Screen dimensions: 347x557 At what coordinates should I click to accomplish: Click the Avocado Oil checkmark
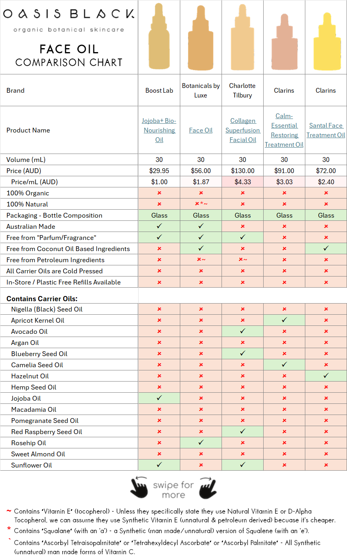pyautogui.click(x=243, y=331)
